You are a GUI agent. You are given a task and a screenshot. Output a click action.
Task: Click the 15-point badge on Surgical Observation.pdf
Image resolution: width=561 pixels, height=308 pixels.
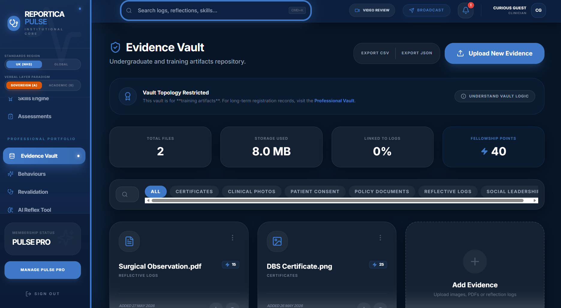[231, 265]
